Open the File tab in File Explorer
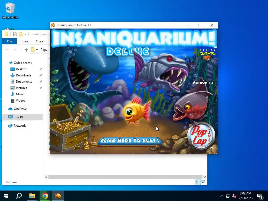This screenshot has width=268, height=201. 9,41
